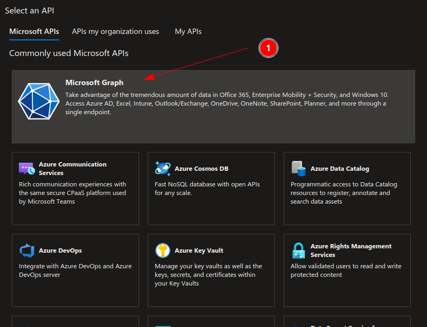Click the 'Select an API' panel heading
Screen dimensions: 427x327
pyautogui.click(x=30, y=11)
